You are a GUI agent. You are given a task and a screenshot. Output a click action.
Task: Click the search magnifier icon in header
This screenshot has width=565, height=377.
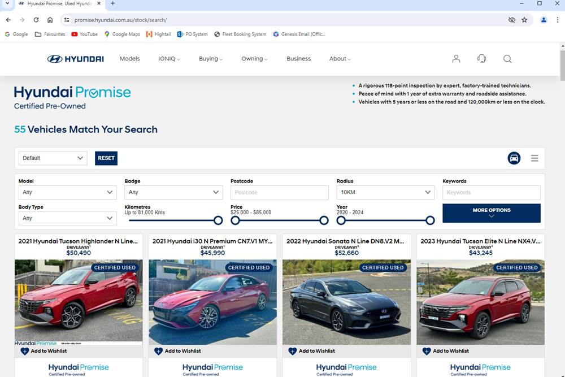pos(507,59)
